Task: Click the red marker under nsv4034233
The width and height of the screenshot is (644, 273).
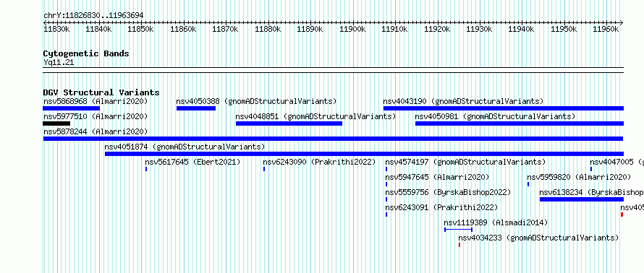Action: point(459,245)
